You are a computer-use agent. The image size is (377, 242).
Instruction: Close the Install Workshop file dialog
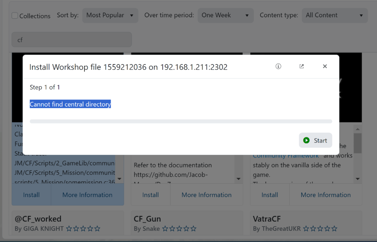(325, 66)
